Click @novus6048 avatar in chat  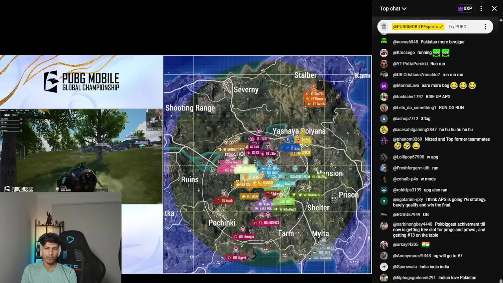(x=384, y=42)
